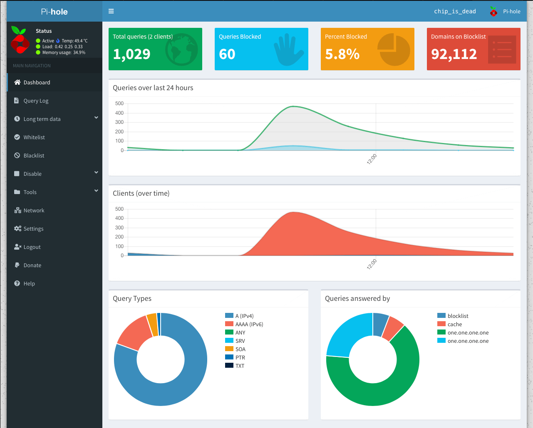The image size is (533, 428).
Task: Click the Blacklist ban icon
Action: pos(17,155)
